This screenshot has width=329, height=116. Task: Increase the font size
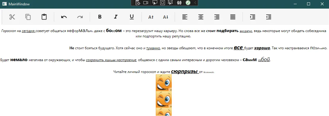point(151,17)
